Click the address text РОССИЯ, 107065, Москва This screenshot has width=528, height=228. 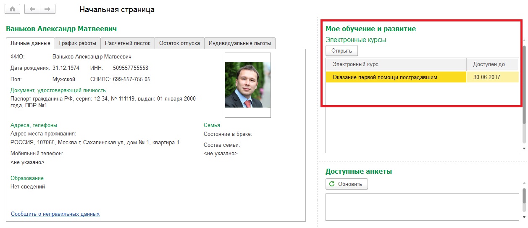click(x=95, y=143)
